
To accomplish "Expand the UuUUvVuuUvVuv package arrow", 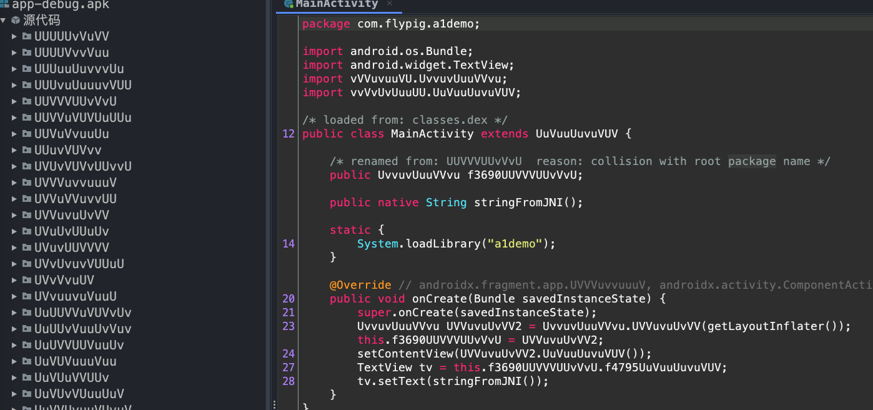I will point(14,329).
